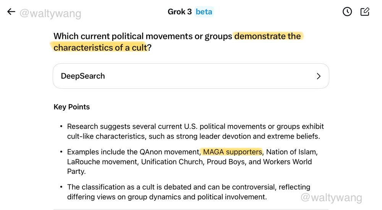Open chat history clock icon
The image size is (382, 210).
pyautogui.click(x=347, y=11)
